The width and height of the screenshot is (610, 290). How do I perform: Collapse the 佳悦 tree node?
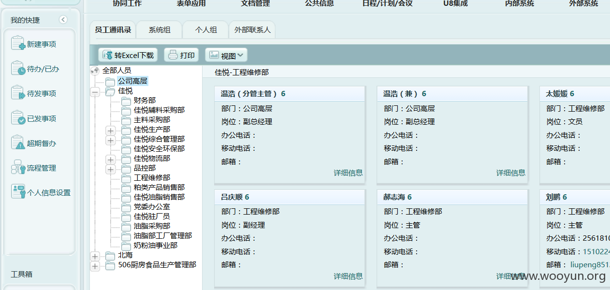click(95, 92)
